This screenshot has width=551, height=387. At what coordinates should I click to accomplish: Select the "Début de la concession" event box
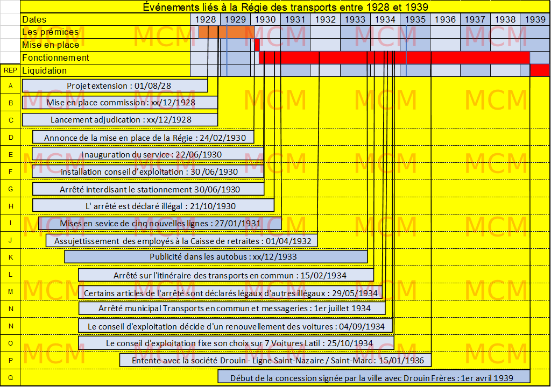click(x=374, y=377)
